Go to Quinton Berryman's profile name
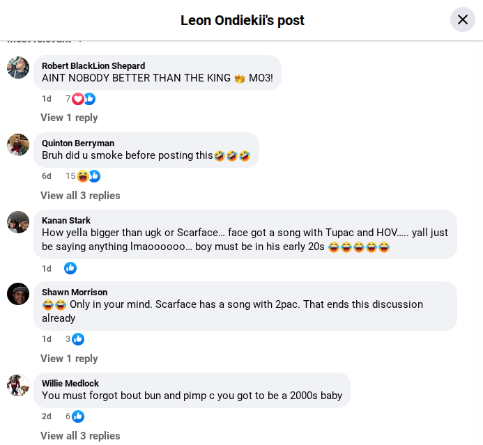483x445 pixels. [x=78, y=143]
